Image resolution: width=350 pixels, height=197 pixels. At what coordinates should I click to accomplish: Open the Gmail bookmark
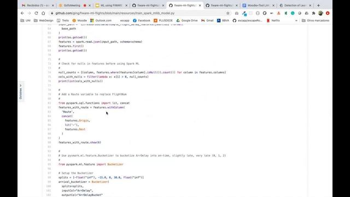coord(207,20)
